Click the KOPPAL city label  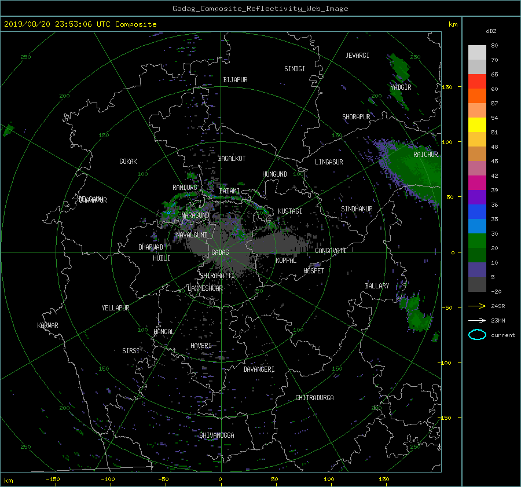tap(286, 261)
